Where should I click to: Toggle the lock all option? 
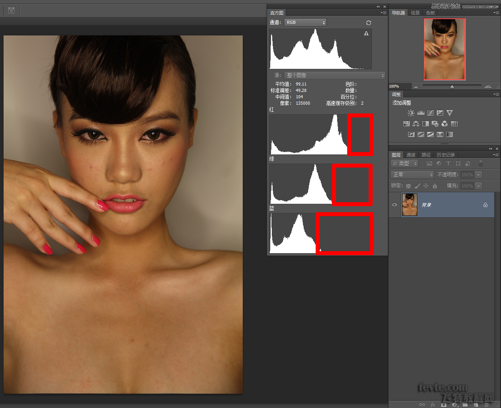pos(434,185)
